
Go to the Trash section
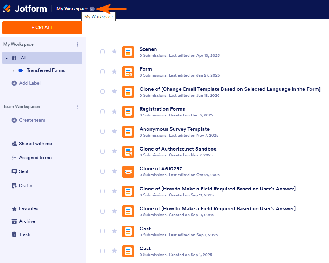tap(25, 234)
